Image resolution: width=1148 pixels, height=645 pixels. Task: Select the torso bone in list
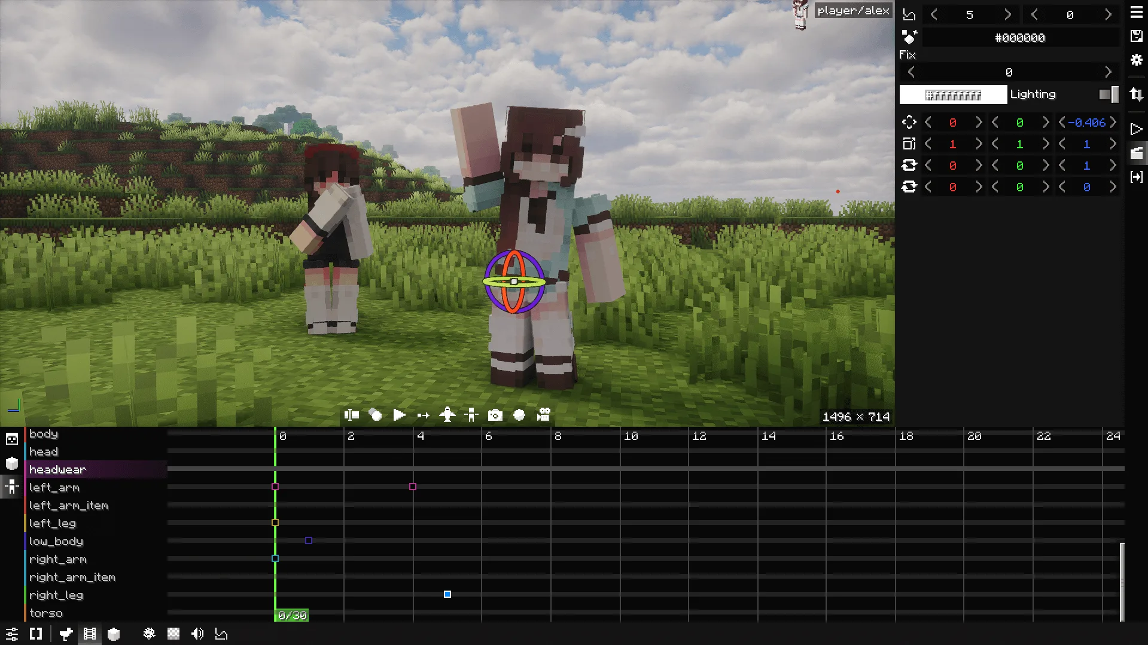click(46, 613)
